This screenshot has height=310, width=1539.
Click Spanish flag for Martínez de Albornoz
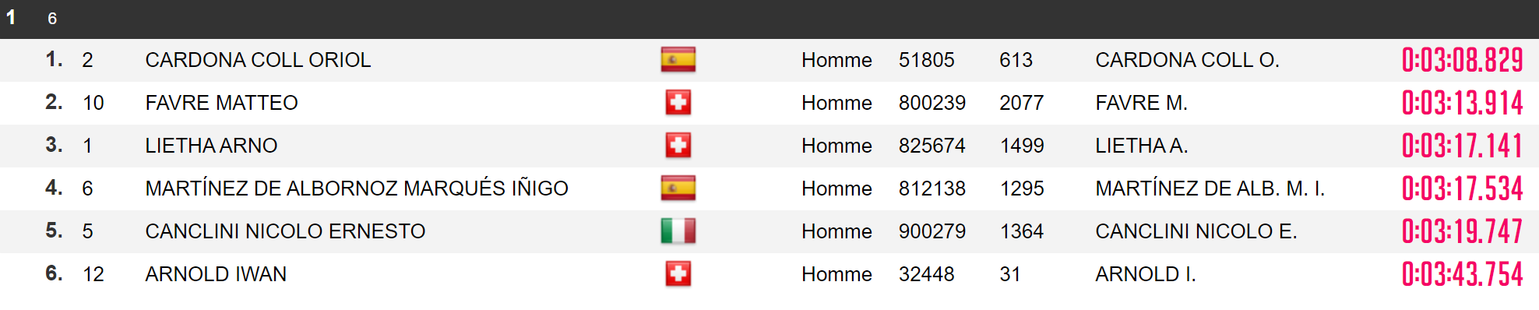(678, 188)
